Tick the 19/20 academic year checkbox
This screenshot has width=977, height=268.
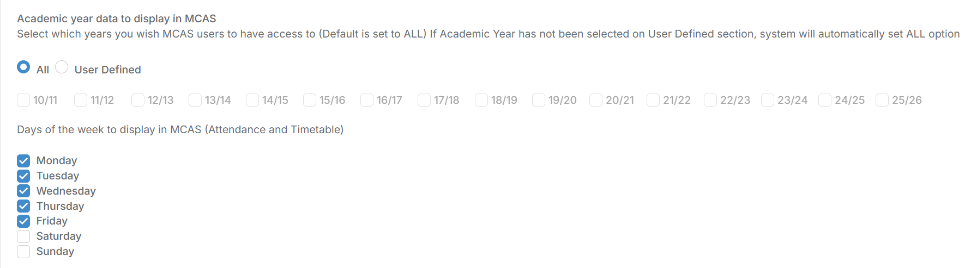coord(539,100)
